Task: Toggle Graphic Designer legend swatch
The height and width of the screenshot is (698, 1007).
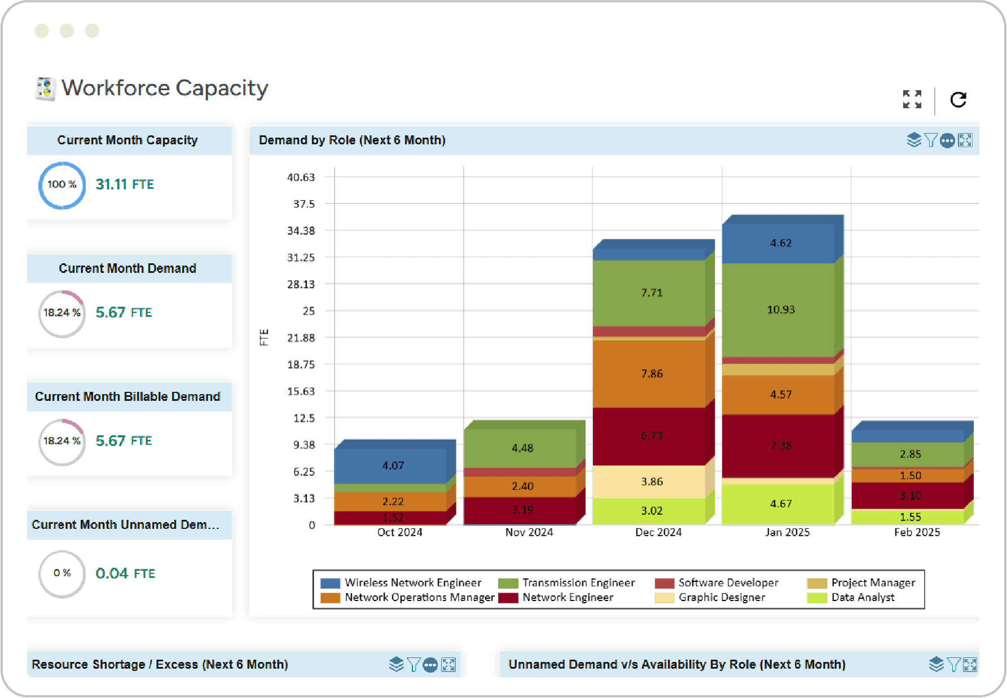Action: [665, 598]
